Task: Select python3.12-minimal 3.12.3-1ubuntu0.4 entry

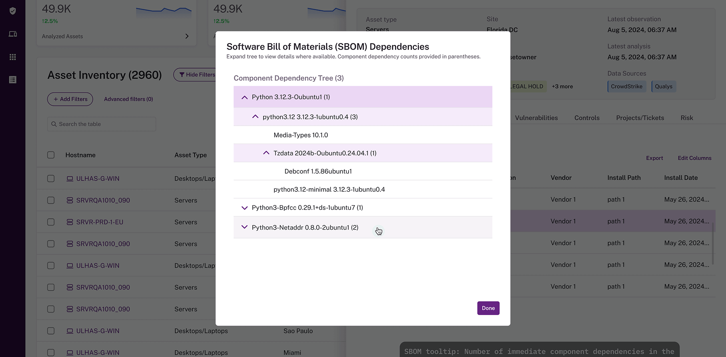Action: 329,190
